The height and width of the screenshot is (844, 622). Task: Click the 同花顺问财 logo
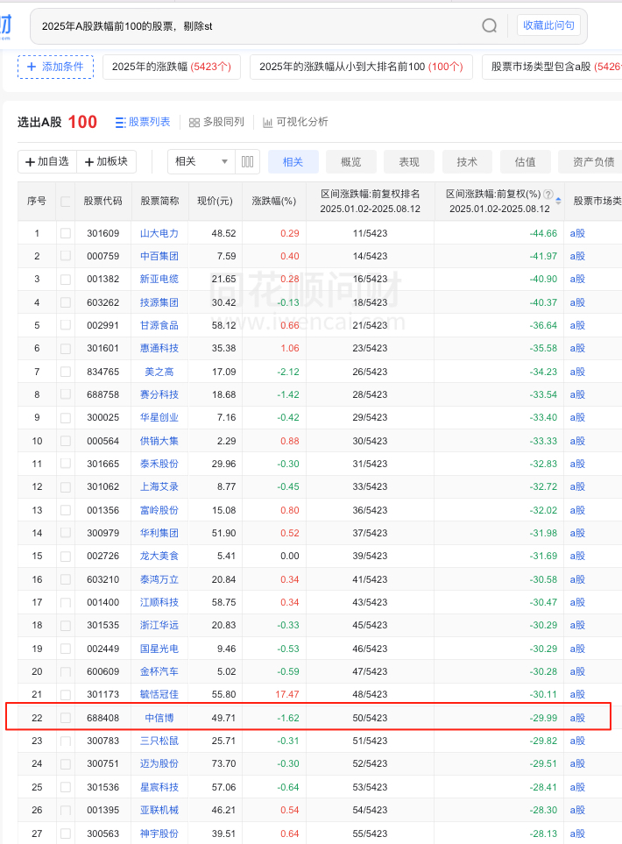point(5,25)
